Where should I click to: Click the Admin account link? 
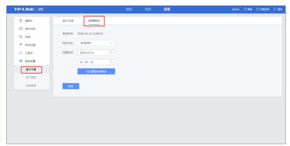236,9
